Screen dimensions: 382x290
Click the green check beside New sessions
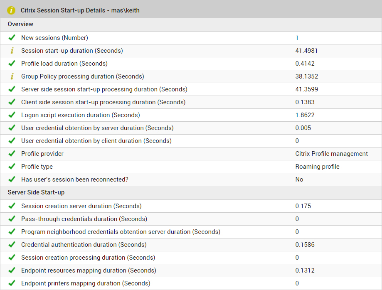12,38
